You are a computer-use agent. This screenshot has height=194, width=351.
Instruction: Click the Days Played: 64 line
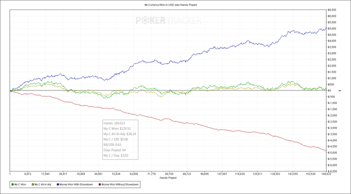pos(115,150)
